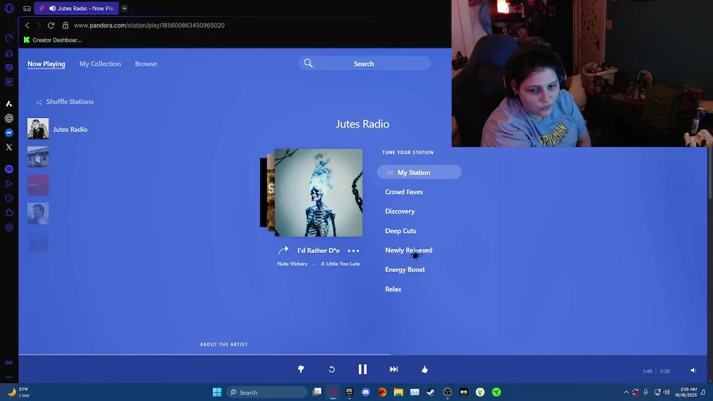The width and height of the screenshot is (713, 401).
Task: Click the Pandora search magnifier icon
Action: 308,63
